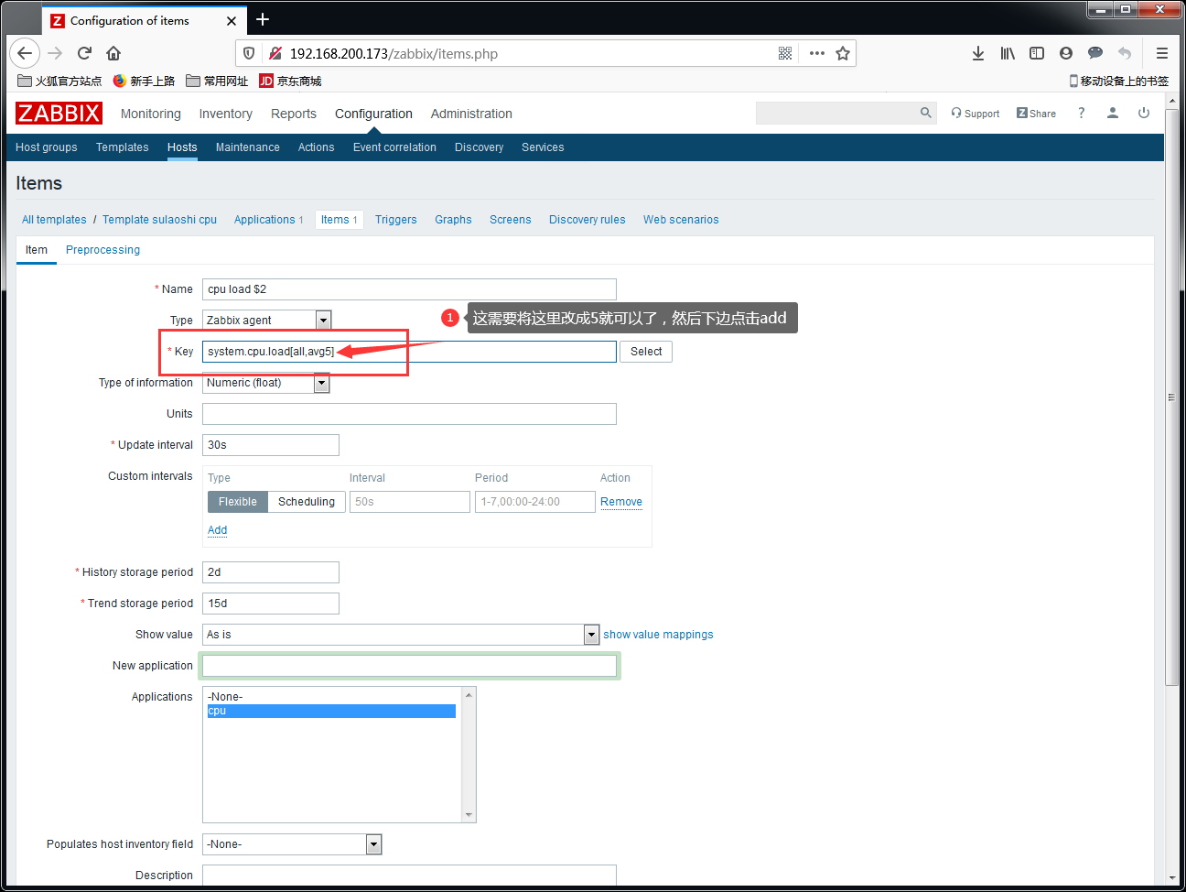Switch to the Preprocessing tab

(102, 250)
